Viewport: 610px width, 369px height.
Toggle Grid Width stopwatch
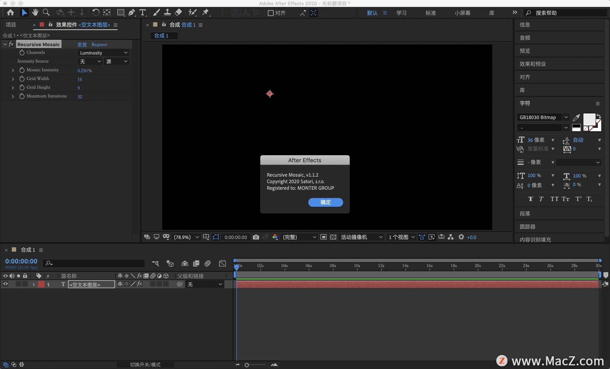pyautogui.click(x=22, y=79)
